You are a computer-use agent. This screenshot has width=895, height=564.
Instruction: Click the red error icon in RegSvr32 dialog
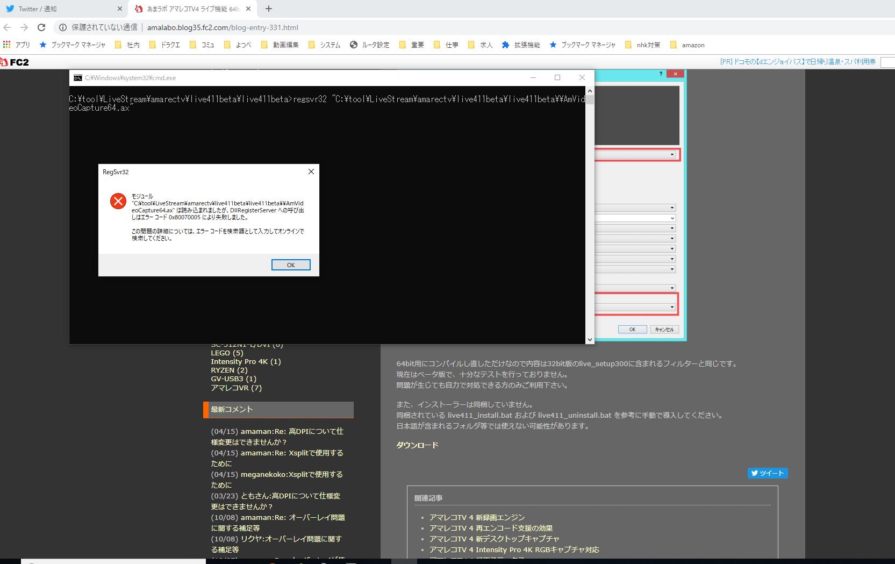(x=118, y=201)
